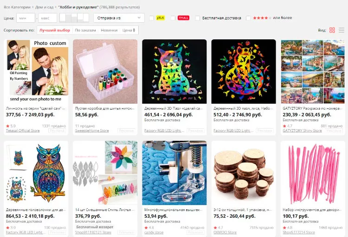
Task: Click the мин price input field
Action: pyautogui.click(x=26, y=18)
